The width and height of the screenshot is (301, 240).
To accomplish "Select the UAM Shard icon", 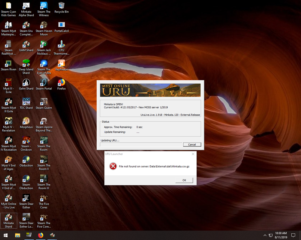I will 26,46.
